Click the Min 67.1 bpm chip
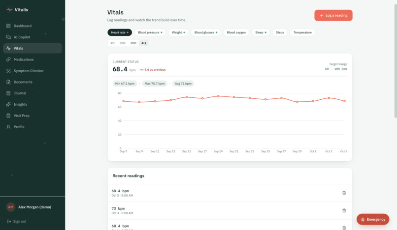 125,84
